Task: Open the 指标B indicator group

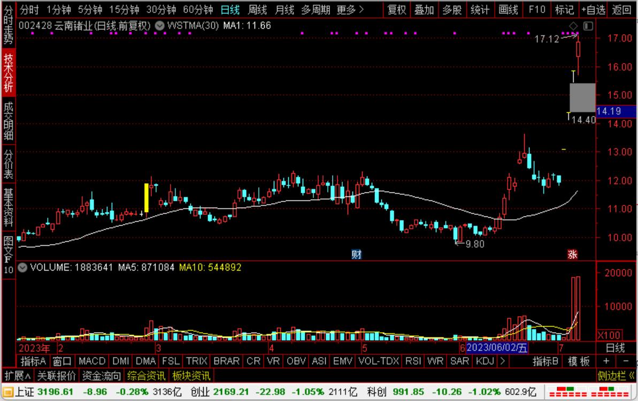Action: (545, 361)
